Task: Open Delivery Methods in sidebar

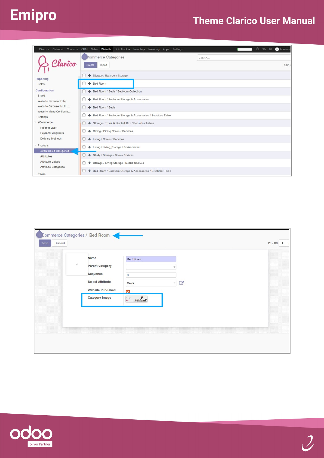Action: click(x=51, y=139)
